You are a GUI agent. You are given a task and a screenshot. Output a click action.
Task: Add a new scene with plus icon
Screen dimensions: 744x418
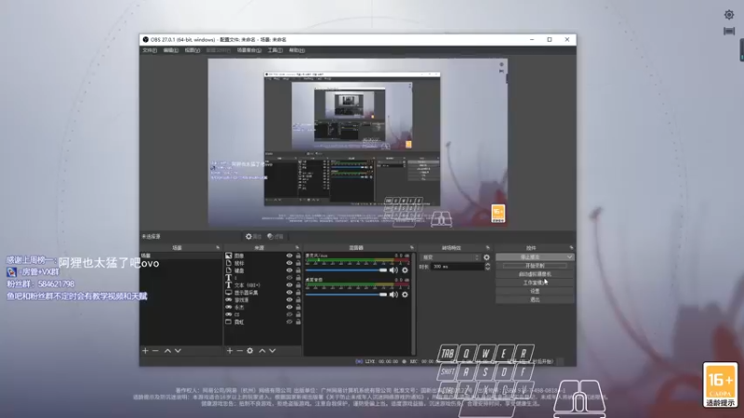145,351
